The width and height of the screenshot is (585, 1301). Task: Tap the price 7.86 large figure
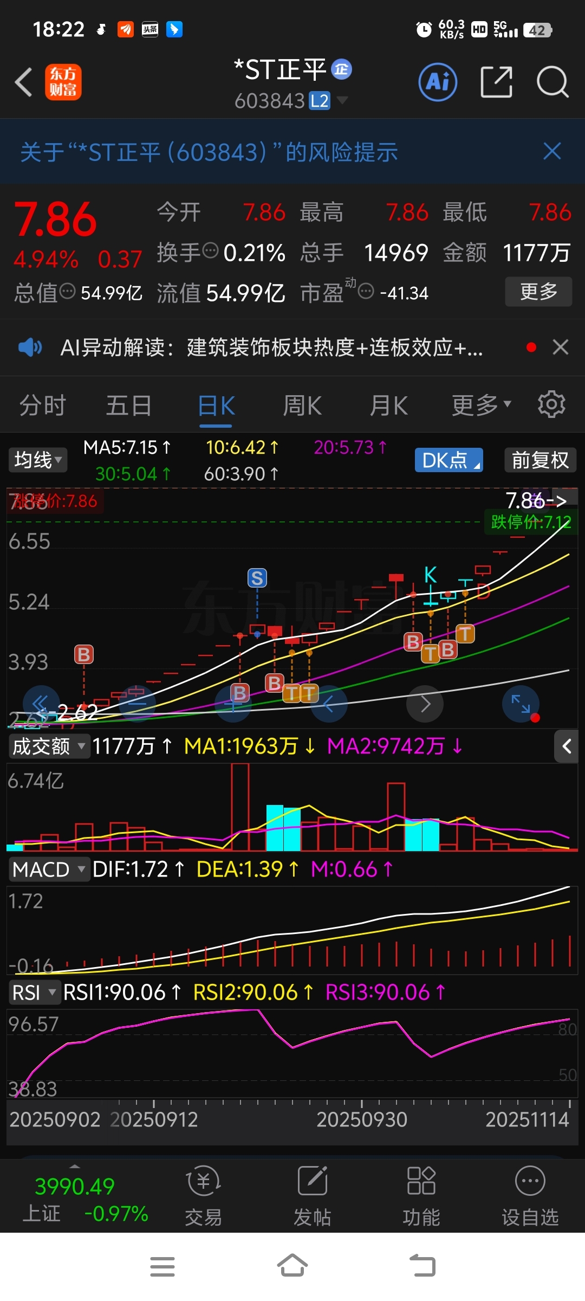[x=55, y=219]
